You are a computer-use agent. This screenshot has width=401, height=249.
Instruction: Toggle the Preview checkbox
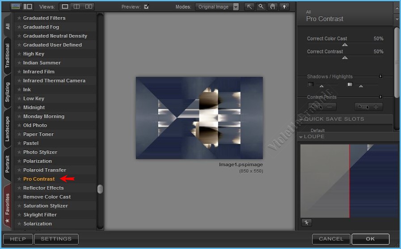pos(146,7)
